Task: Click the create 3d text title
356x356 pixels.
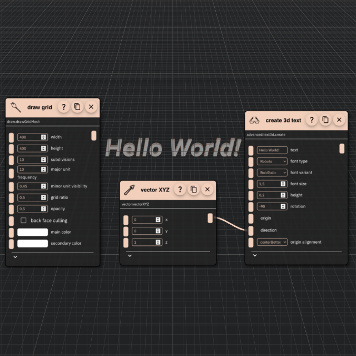Action: (x=283, y=120)
